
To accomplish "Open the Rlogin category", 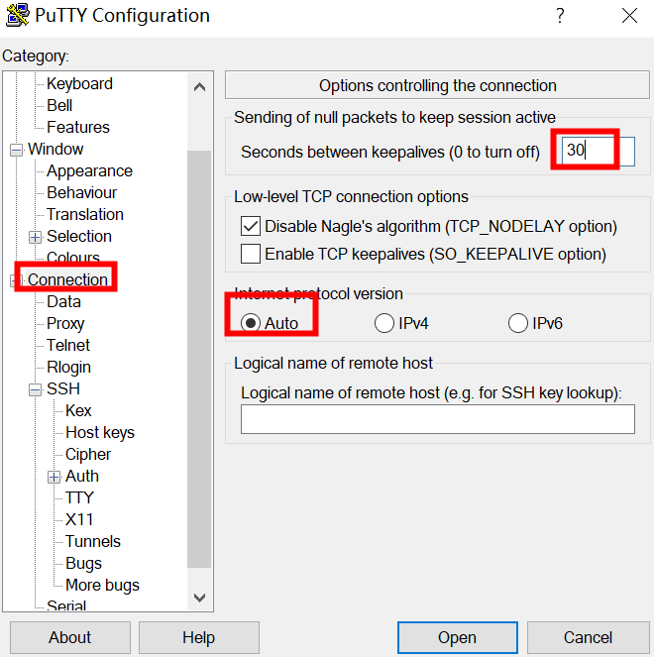I will [x=68, y=367].
